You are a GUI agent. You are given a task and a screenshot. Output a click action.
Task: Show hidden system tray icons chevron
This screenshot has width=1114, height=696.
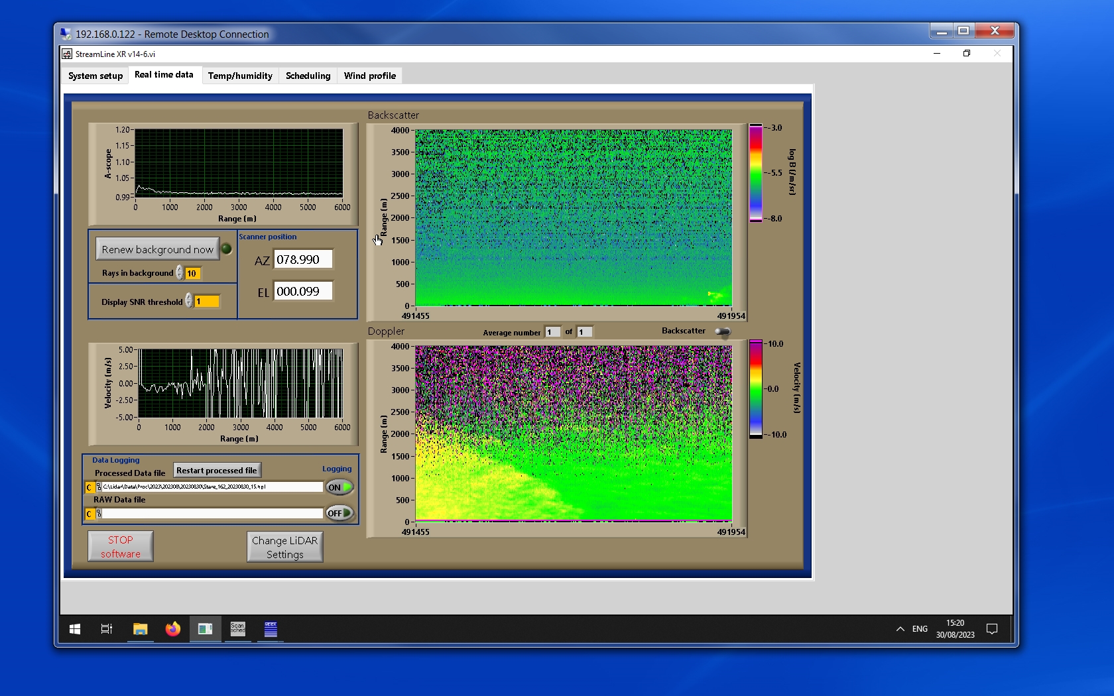point(900,629)
